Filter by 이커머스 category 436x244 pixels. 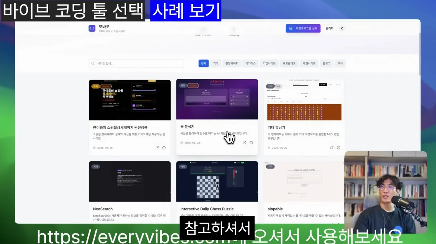tap(250, 63)
